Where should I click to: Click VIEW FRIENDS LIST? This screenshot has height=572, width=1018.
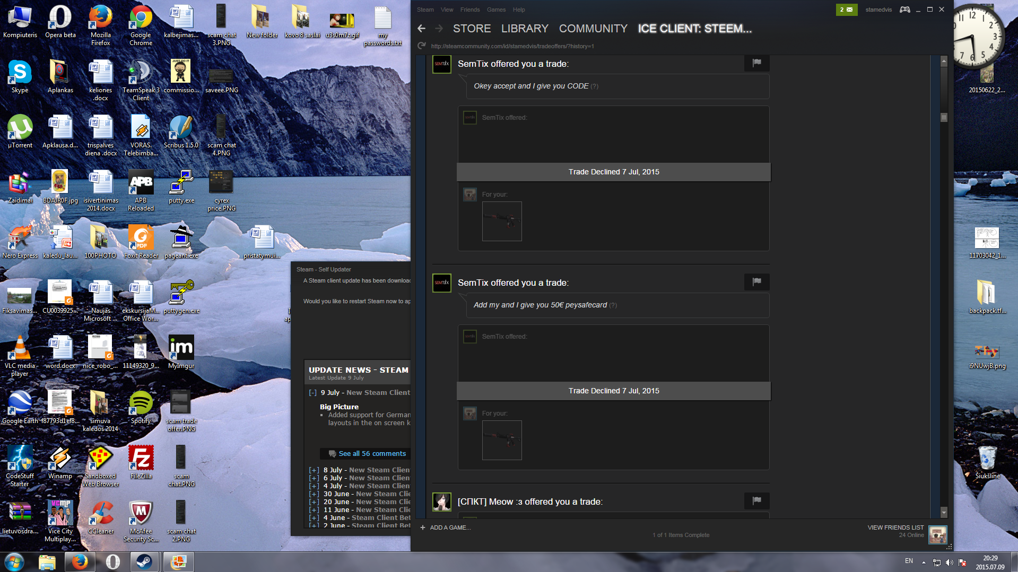point(895,527)
